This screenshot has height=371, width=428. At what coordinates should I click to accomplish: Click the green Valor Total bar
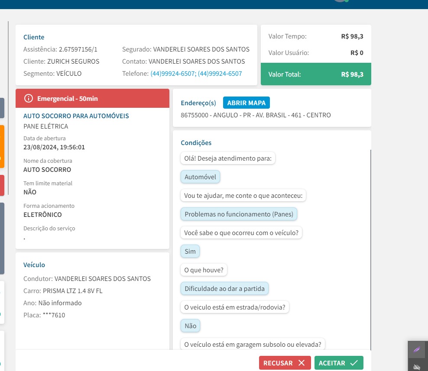(x=316, y=74)
